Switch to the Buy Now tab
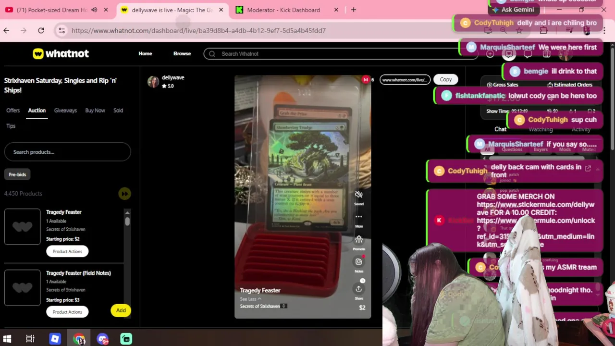Screen dimensions: 615x346 click(95, 111)
